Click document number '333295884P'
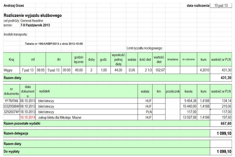 click(x=11, y=106)
